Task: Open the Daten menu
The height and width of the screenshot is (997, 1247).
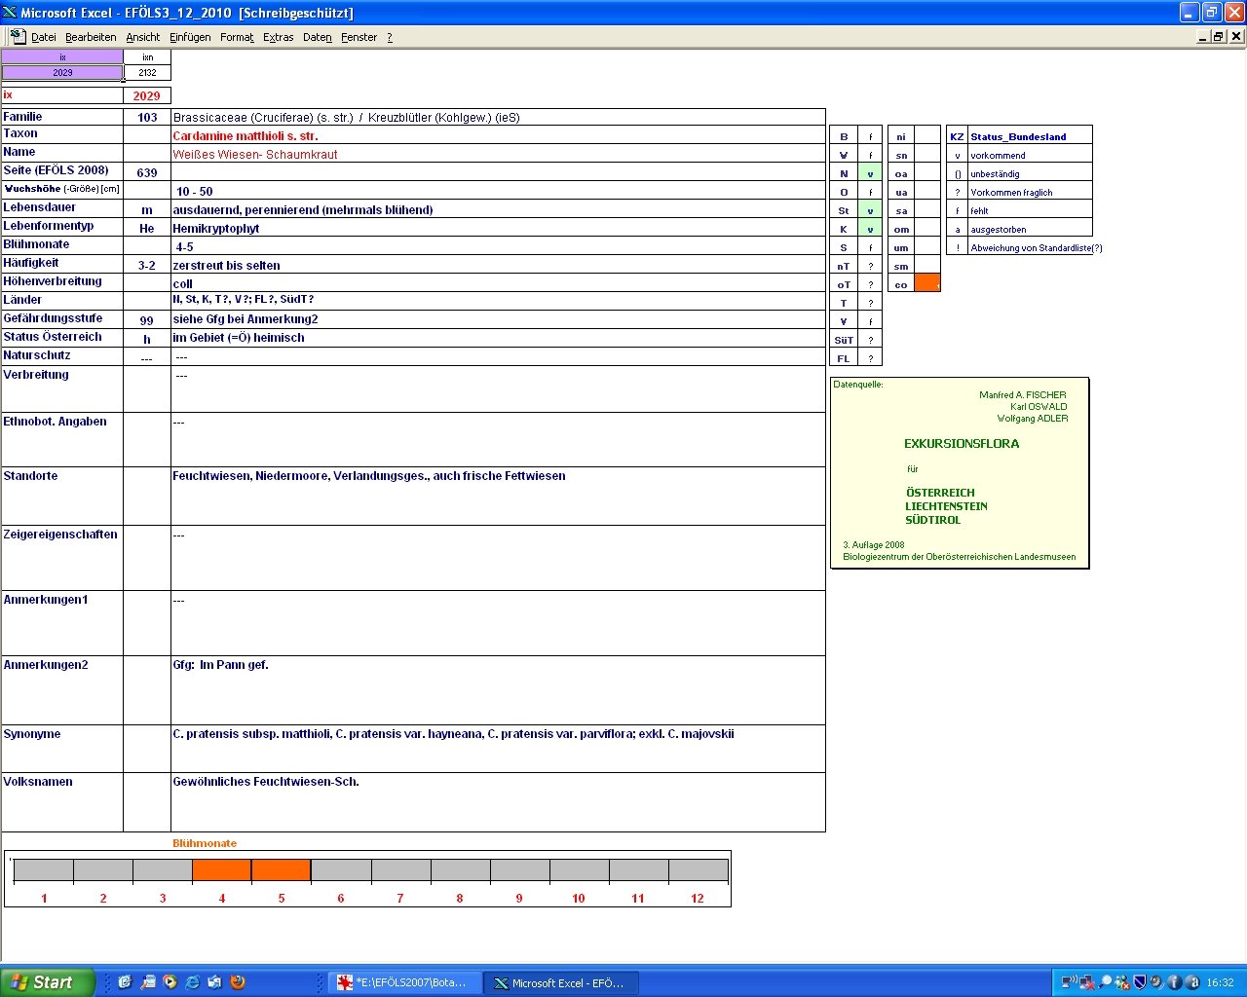Action: pyautogui.click(x=317, y=37)
